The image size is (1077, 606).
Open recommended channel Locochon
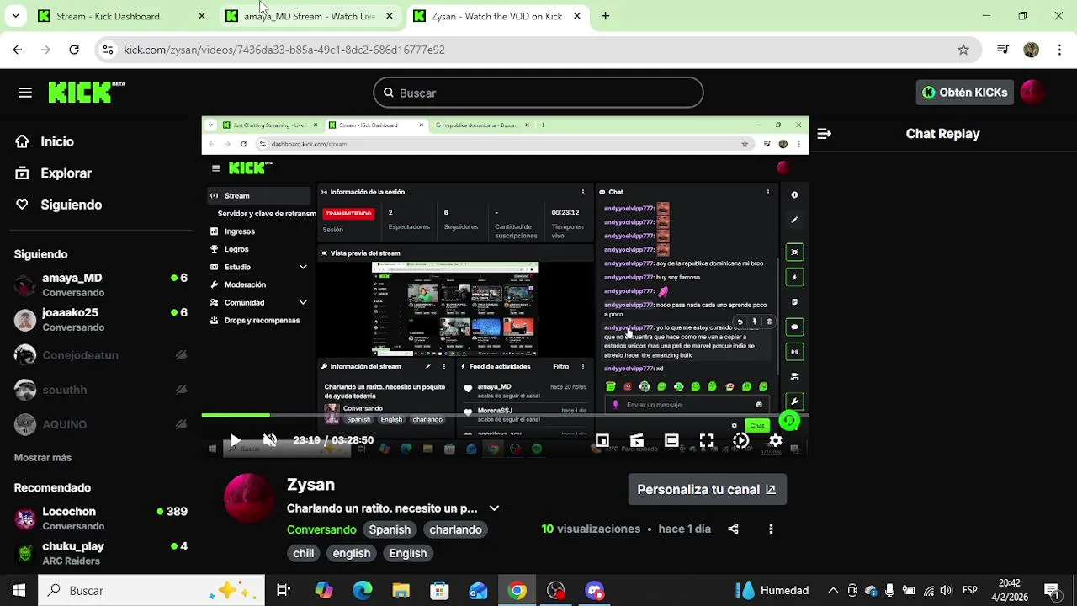click(x=101, y=518)
